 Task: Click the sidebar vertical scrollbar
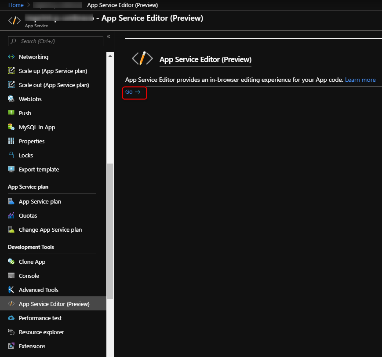click(x=110, y=220)
